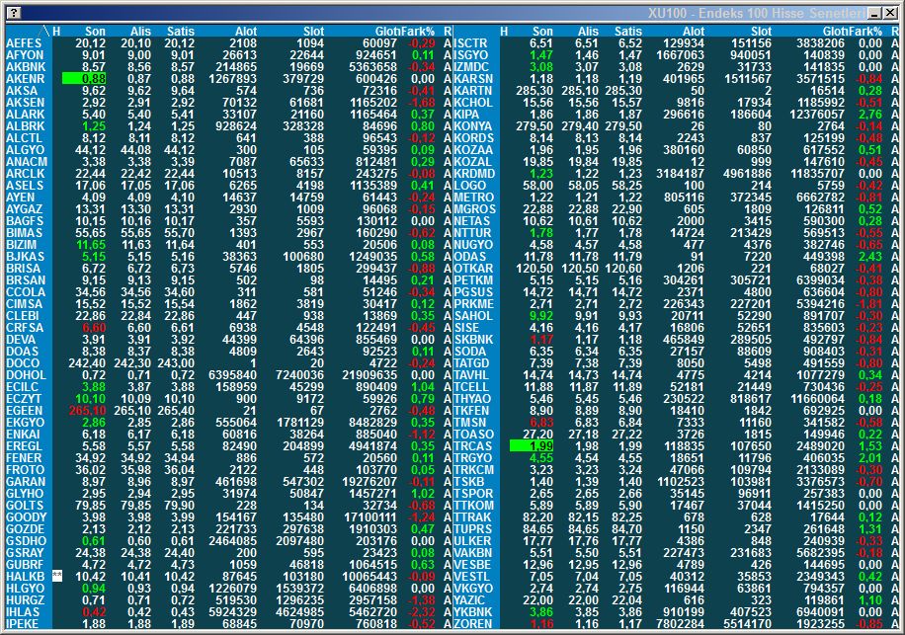Select the CCOLA ticker symbol
Viewport: 905px width, 635px height.
[x=26, y=292]
